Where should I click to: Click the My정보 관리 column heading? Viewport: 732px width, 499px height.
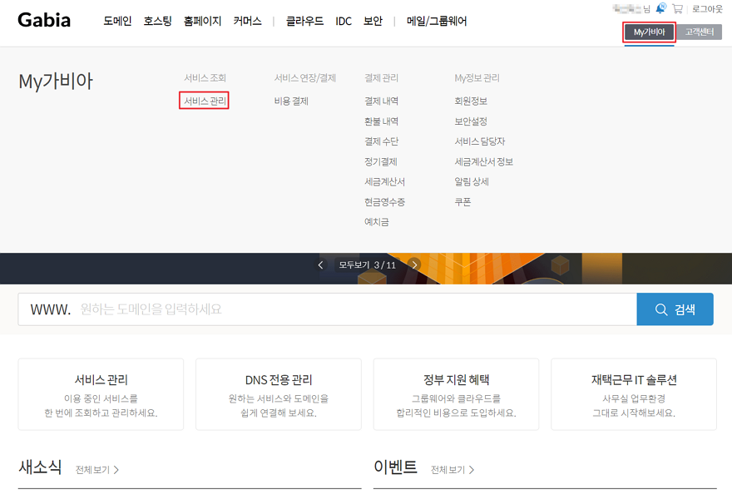point(477,78)
